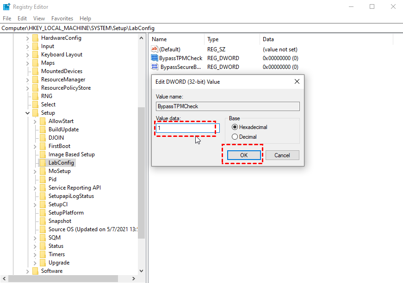Open the Edit menu
Image resolution: width=403 pixels, height=283 pixels.
coord(22,18)
